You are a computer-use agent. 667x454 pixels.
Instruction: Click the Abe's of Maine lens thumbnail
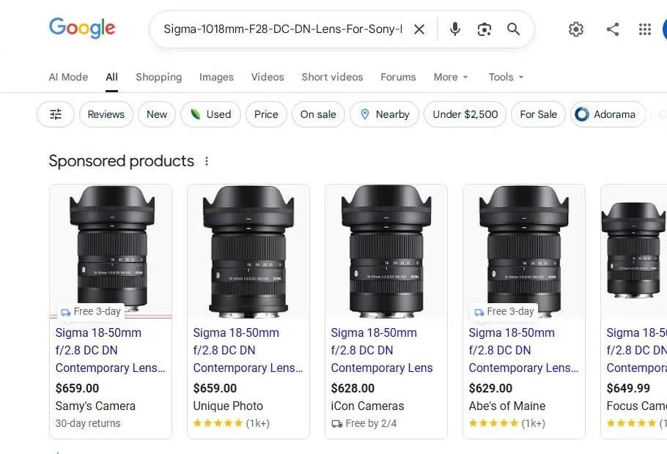pyautogui.click(x=523, y=249)
